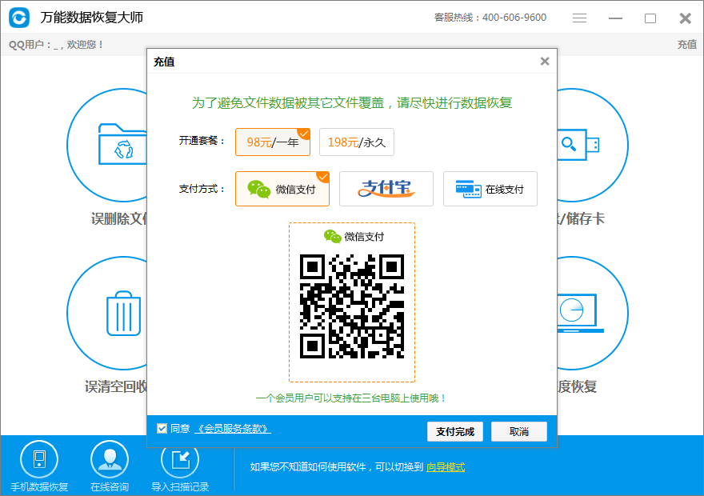Click the WeChat payment QR code
Viewport: 704px width, 496px height.
pyautogui.click(x=352, y=306)
